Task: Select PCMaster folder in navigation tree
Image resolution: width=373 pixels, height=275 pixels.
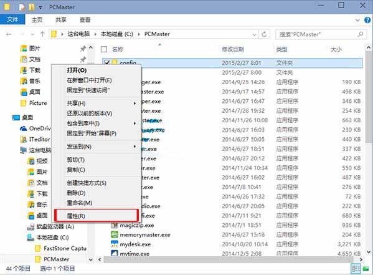Action: [x=57, y=259]
